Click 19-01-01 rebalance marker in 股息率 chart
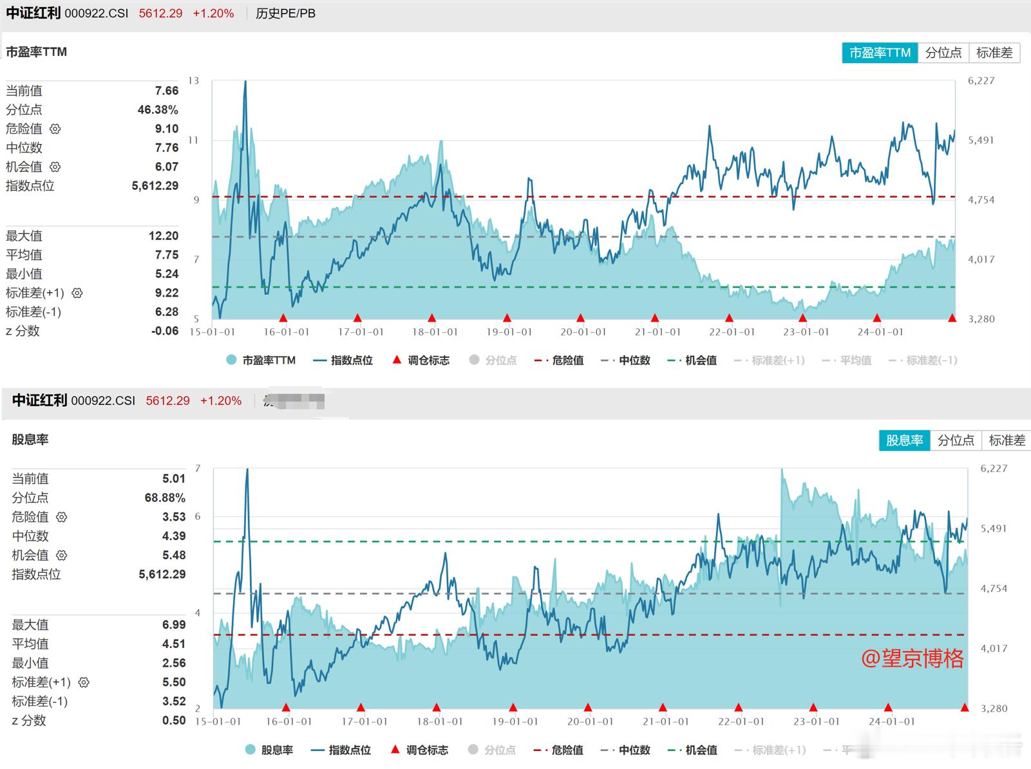This screenshot has width=1031, height=769. (x=513, y=708)
